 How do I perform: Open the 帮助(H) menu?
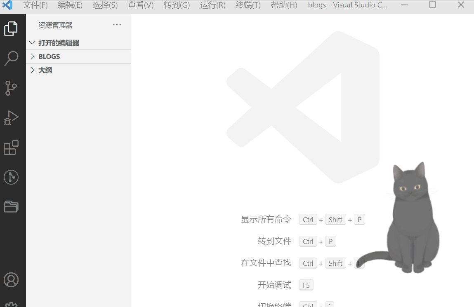(x=284, y=5)
